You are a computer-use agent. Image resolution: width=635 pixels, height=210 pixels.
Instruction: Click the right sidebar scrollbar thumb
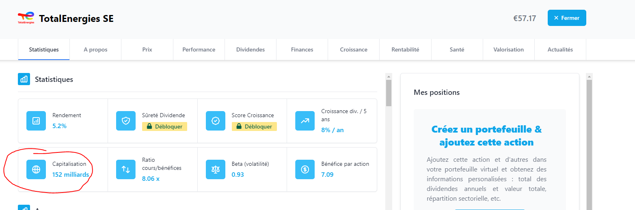pos(589,145)
